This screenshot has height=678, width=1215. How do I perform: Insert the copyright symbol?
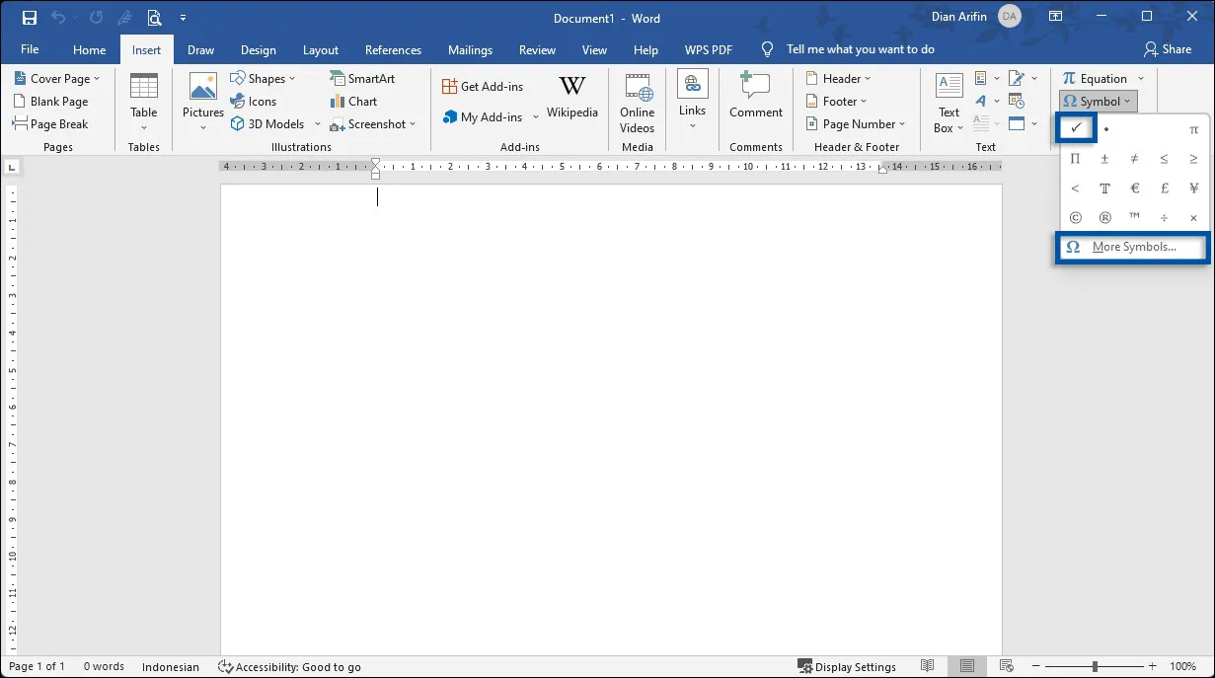click(1076, 217)
